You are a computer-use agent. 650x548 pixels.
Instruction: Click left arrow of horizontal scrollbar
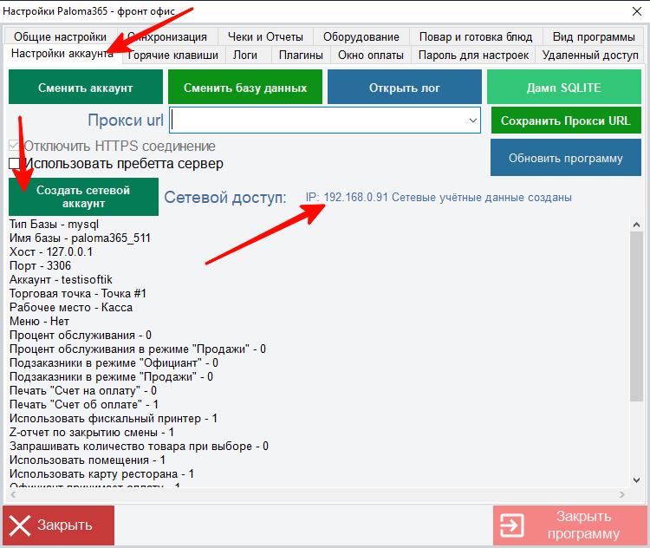13,494
